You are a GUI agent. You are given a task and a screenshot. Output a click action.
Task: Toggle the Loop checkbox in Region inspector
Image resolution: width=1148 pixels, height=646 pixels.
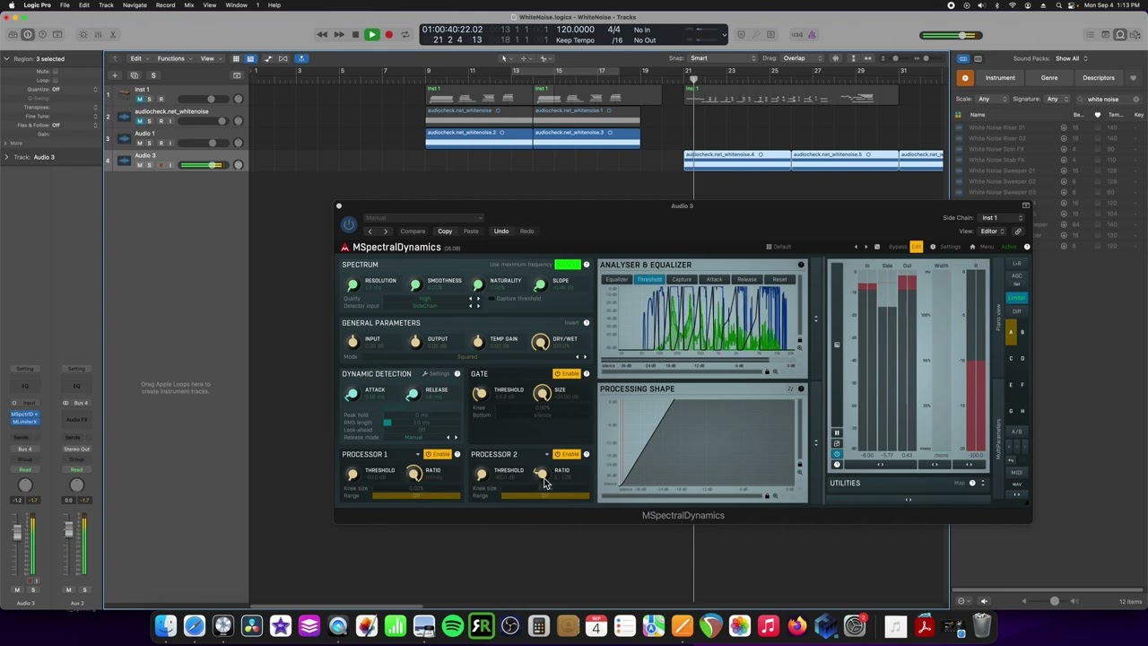[55, 80]
